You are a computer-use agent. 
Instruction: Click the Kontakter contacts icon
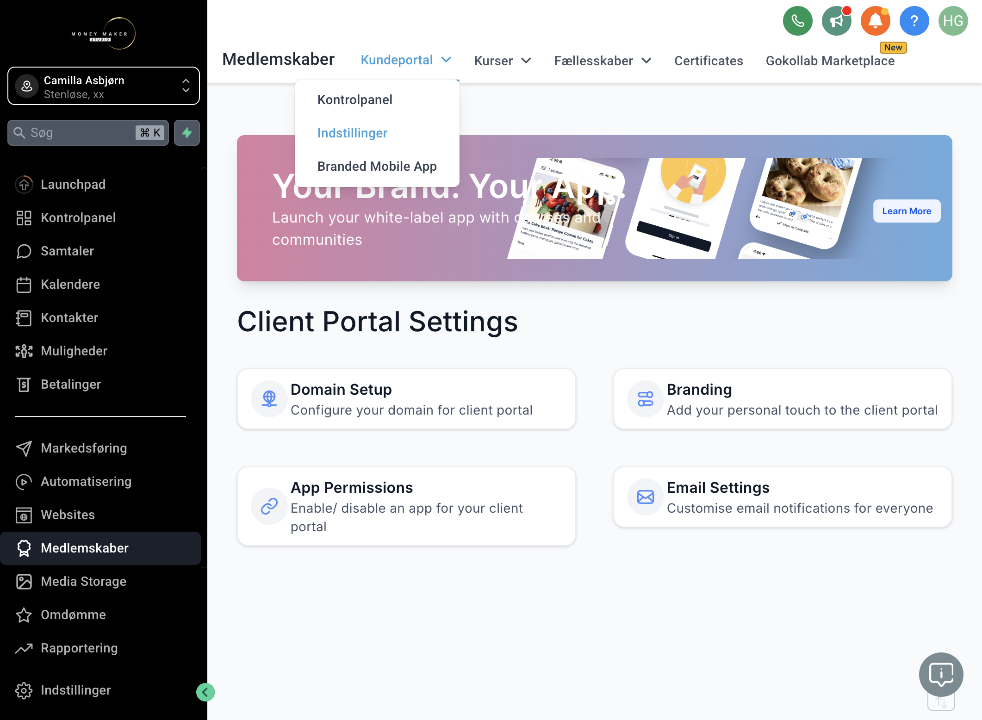[24, 318]
